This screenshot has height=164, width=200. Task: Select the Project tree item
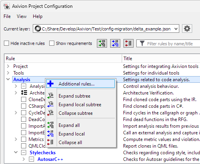click(20, 66)
